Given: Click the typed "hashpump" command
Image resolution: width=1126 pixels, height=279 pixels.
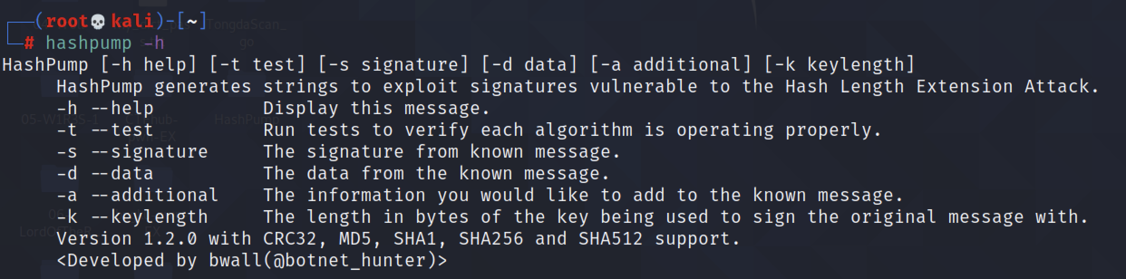Looking at the screenshot, I should click(x=88, y=43).
